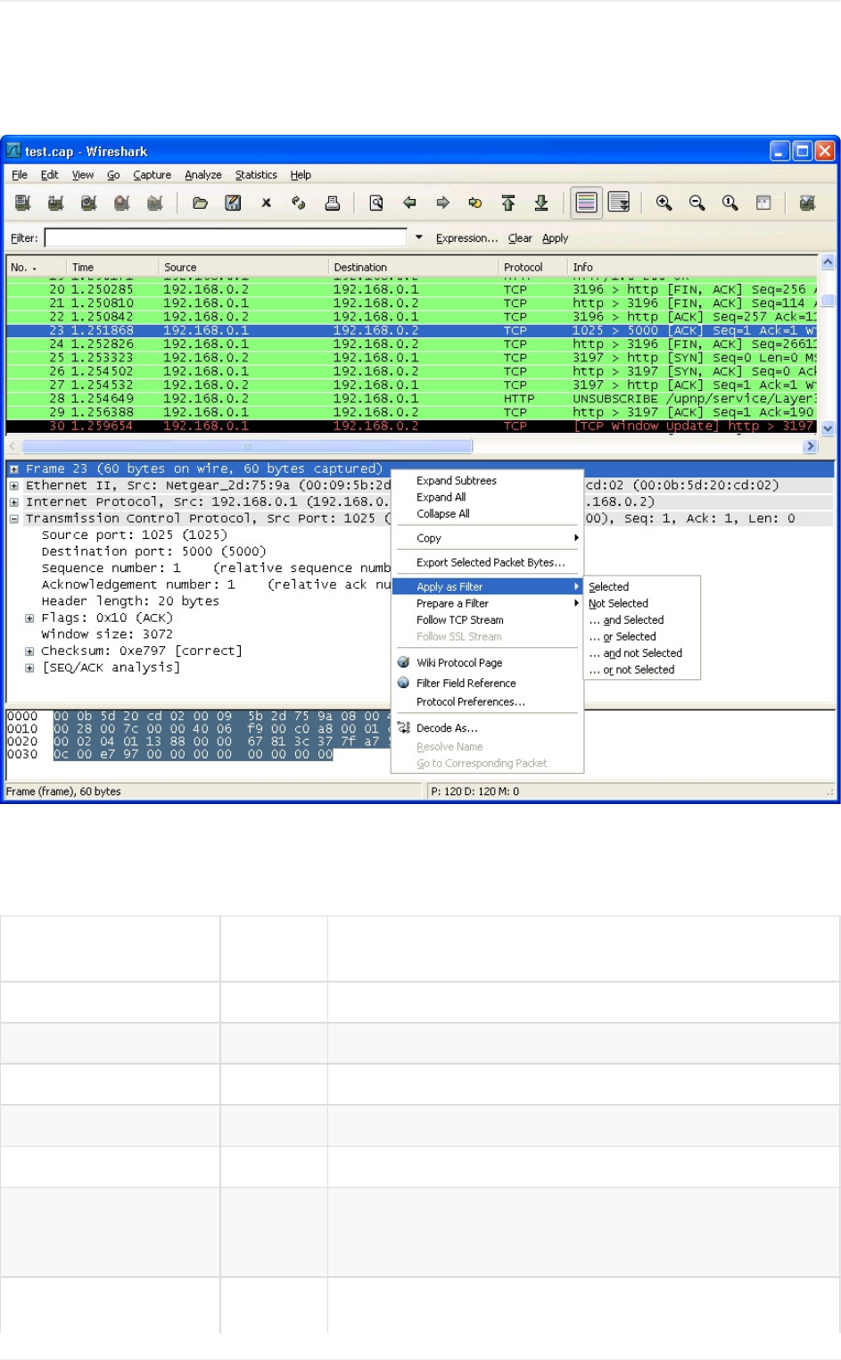Choose Decode As... from context menu
Viewport: 841px width, 1360px height.
(487, 728)
